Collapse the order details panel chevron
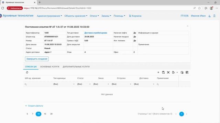This screenshot has width=220, height=123. (188, 26)
